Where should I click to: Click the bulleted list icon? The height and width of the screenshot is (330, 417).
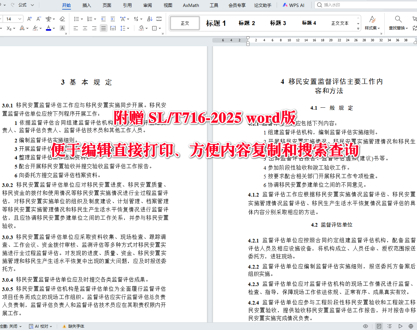[77, 19]
